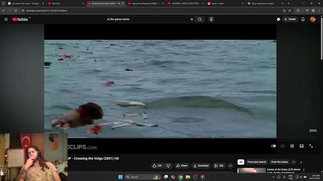Image resolution: width=323 pixels, height=181 pixels.
Task: Switch to the YouTube tab
Action: pyautogui.click(x=65, y=4)
